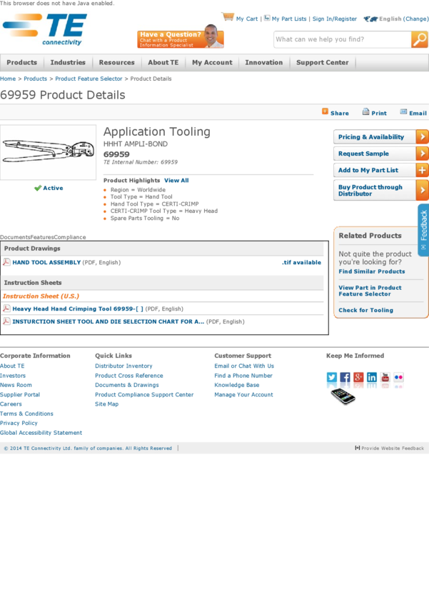Click Product Feature Selector breadcrumb
Screen dimensions: 429x607
(89, 79)
